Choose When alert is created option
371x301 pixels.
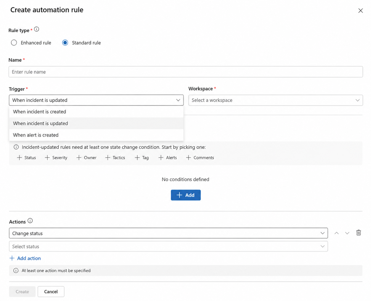96,135
